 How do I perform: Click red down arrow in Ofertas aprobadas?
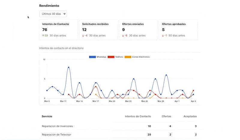click(163, 35)
